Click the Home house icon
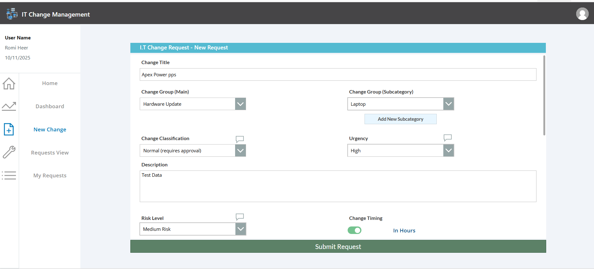594x269 pixels. pos(9,84)
